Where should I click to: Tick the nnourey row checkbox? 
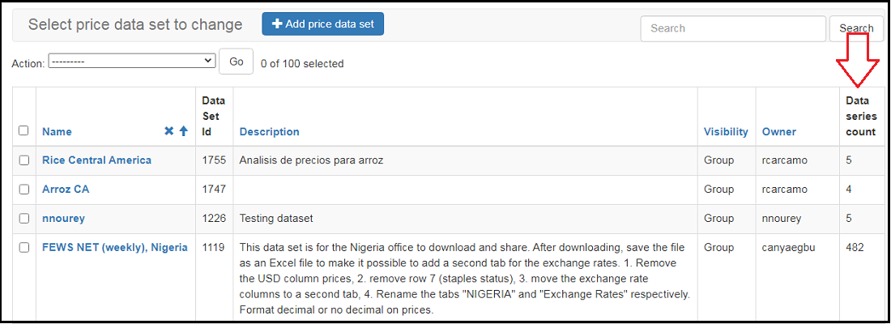tap(23, 219)
